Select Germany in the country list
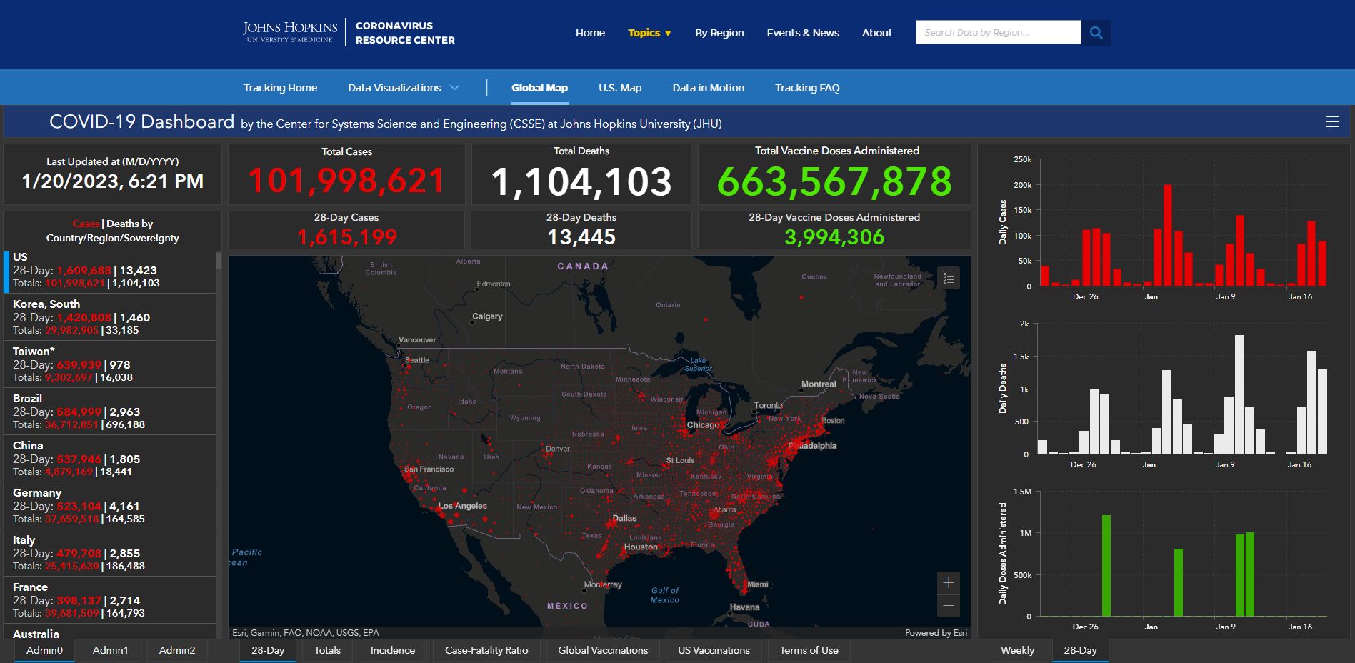The width and height of the screenshot is (1355, 663). tap(110, 506)
